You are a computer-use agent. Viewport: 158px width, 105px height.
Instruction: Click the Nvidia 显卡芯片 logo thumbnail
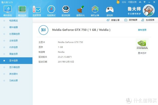(142, 44)
